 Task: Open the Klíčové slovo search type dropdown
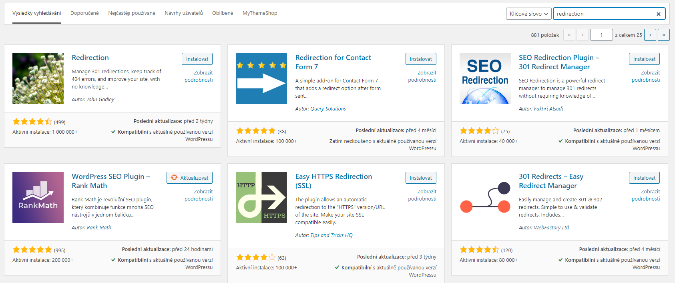(528, 14)
